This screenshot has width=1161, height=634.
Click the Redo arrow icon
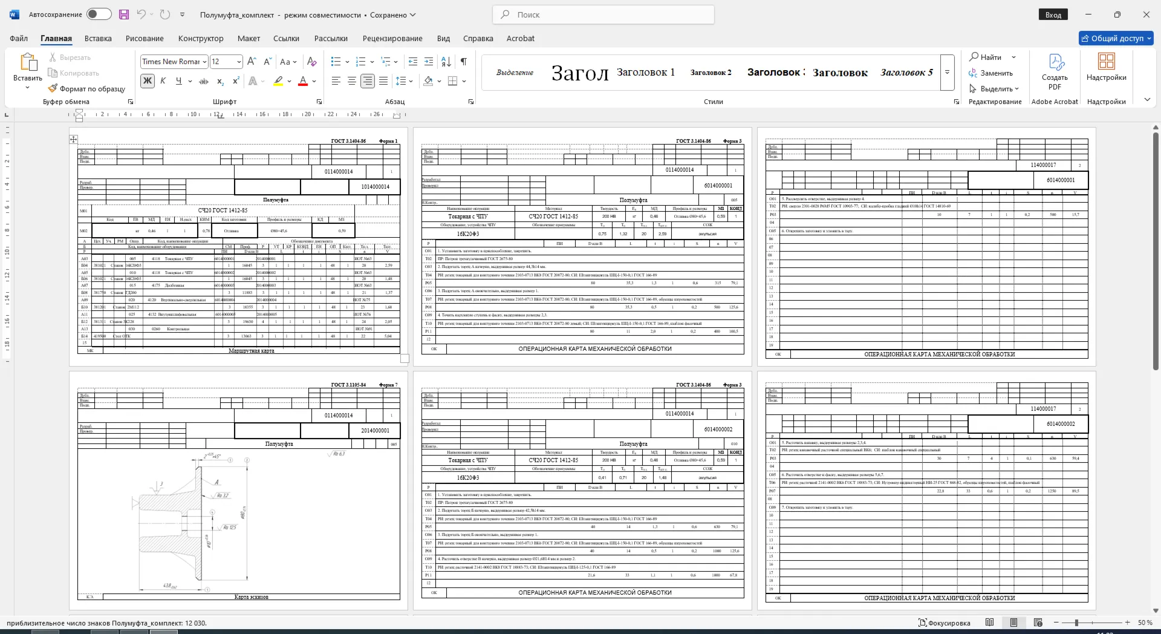(x=164, y=15)
